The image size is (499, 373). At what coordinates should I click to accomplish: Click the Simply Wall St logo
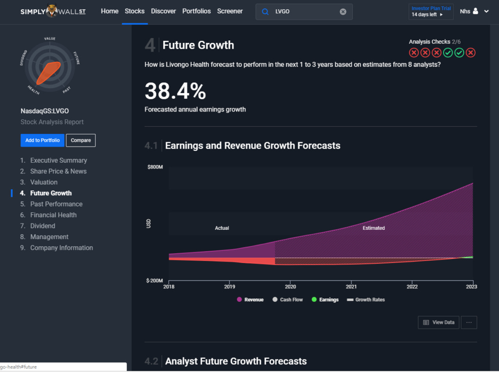[x=53, y=11]
